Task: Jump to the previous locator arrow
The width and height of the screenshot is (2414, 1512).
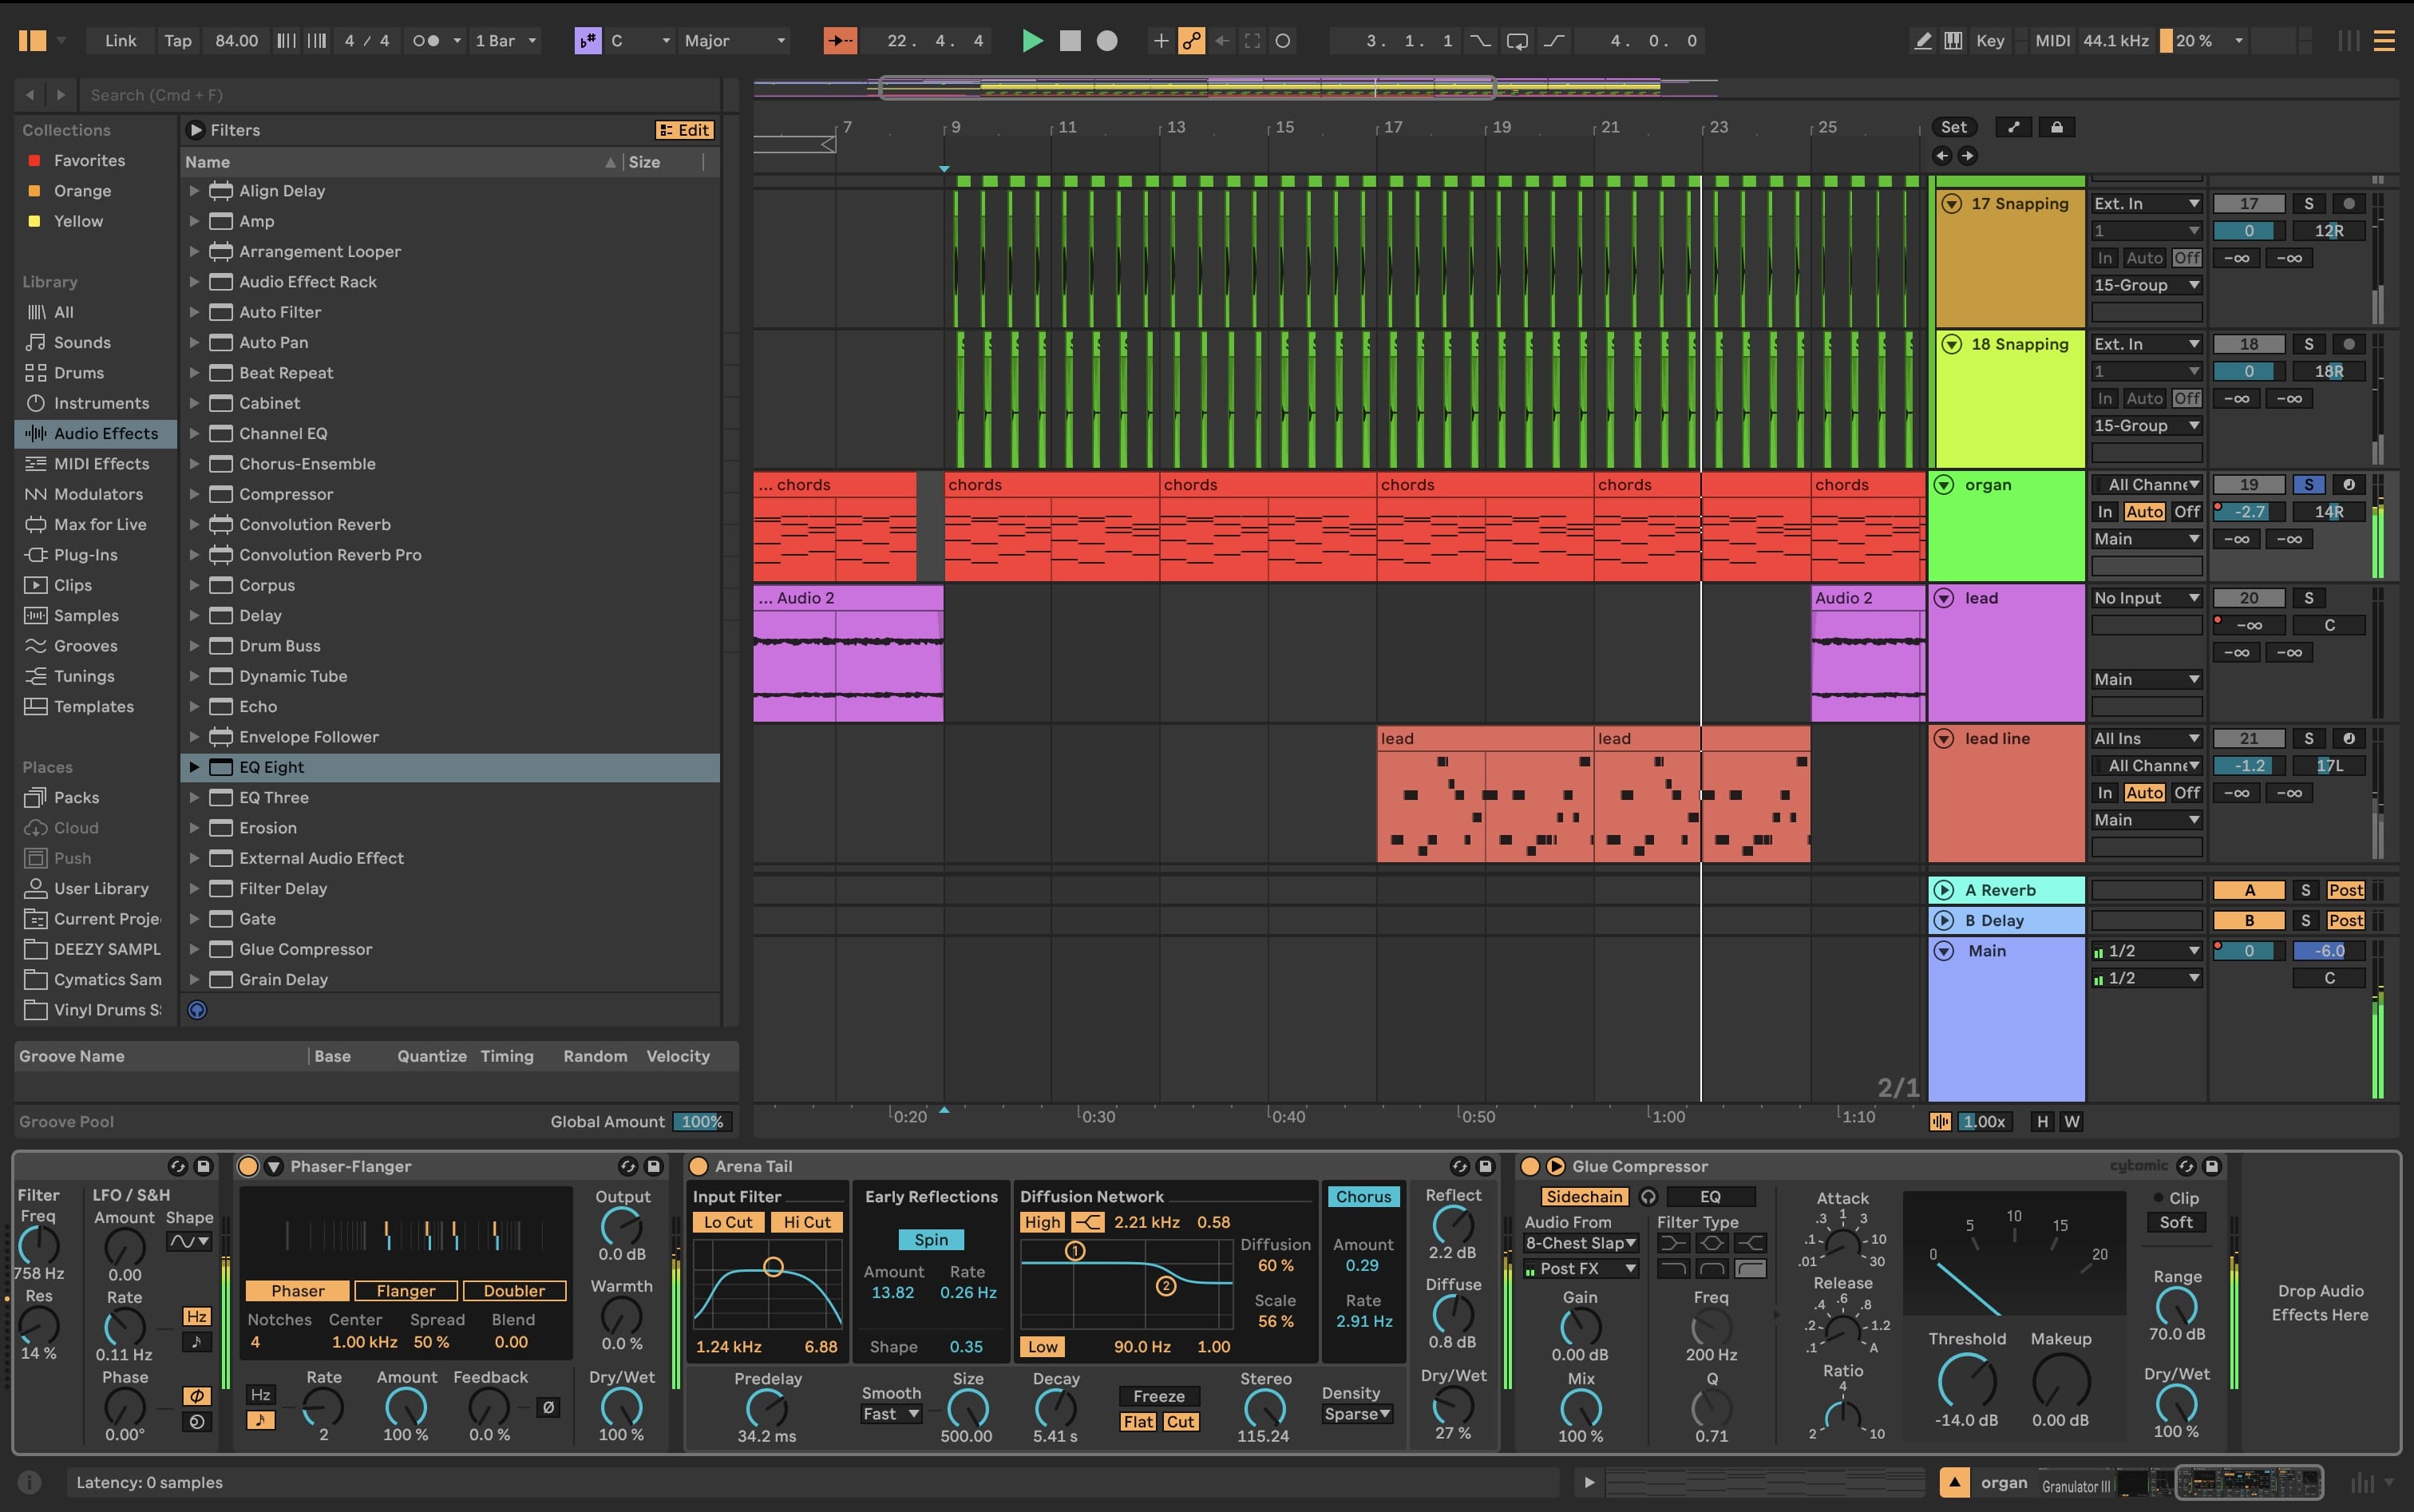Action: pos(1942,155)
